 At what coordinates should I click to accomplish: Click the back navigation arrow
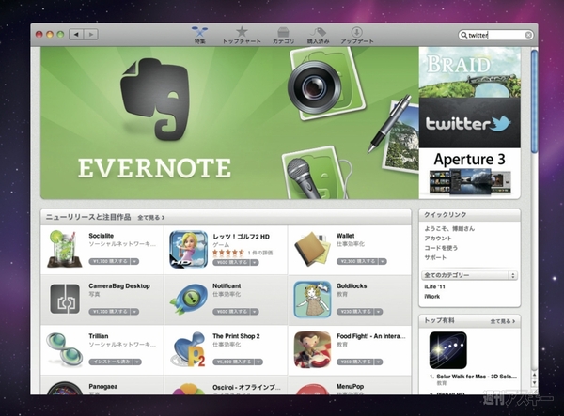[x=76, y=35]
